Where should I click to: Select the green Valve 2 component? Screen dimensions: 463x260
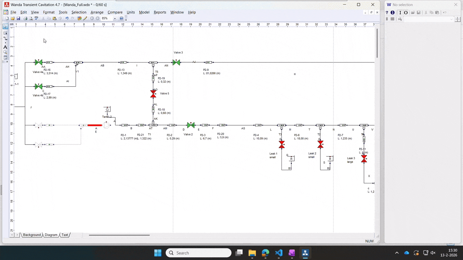[x=191, y=125]
